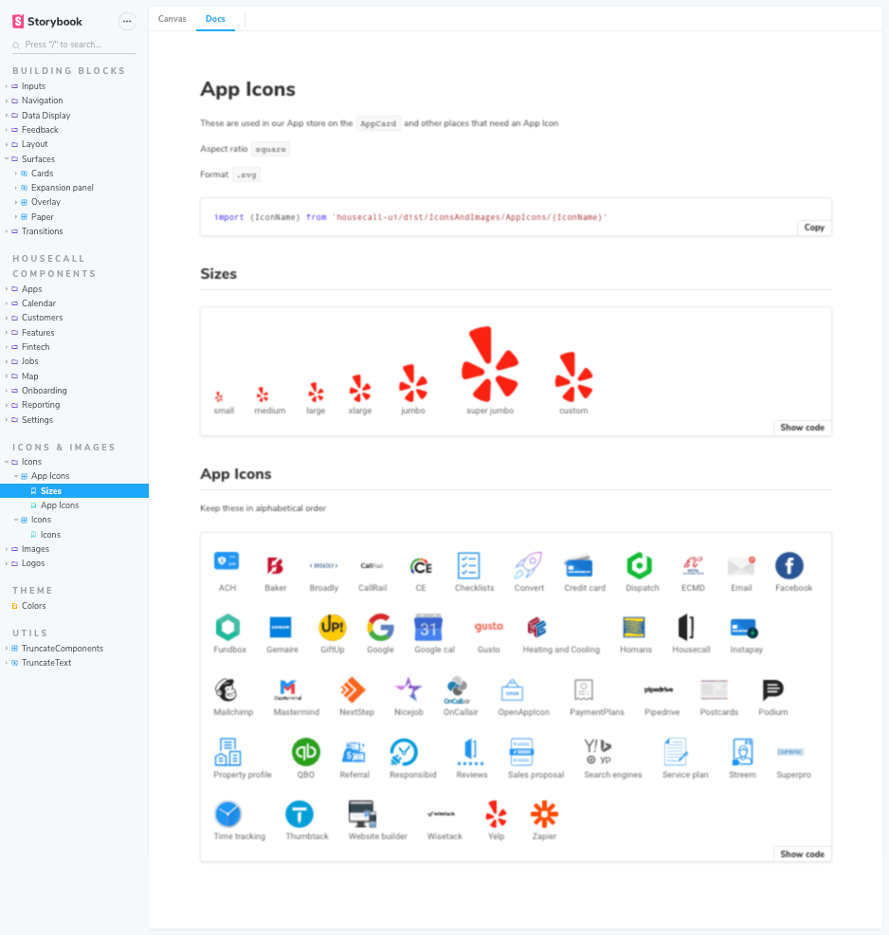Open the sidebar overflow menu
Viewport: 889px width, 935px height.
126,20
